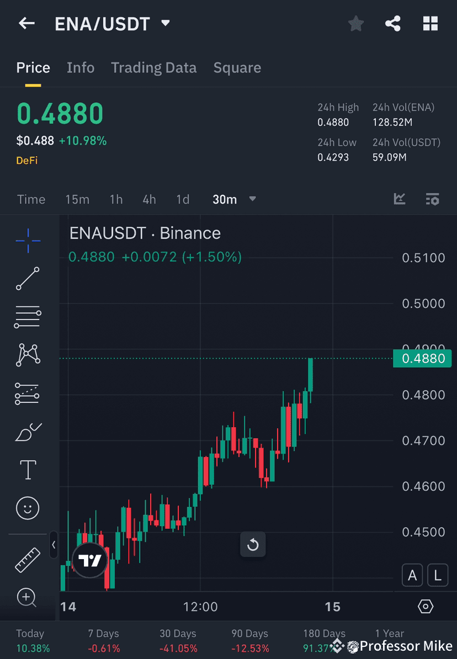
Task: Open the chart settings hexagon icon
Action: click(x=425, y=605)
